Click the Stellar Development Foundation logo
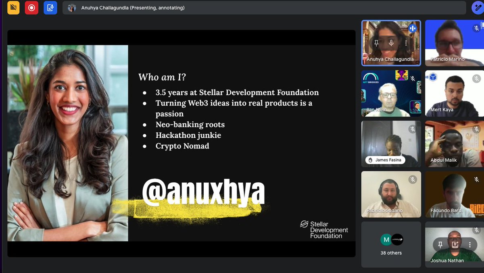 tap(324, 229)
